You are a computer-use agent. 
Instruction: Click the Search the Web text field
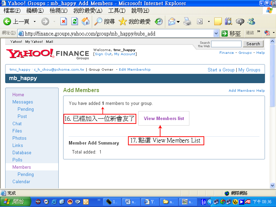[226, 44]
